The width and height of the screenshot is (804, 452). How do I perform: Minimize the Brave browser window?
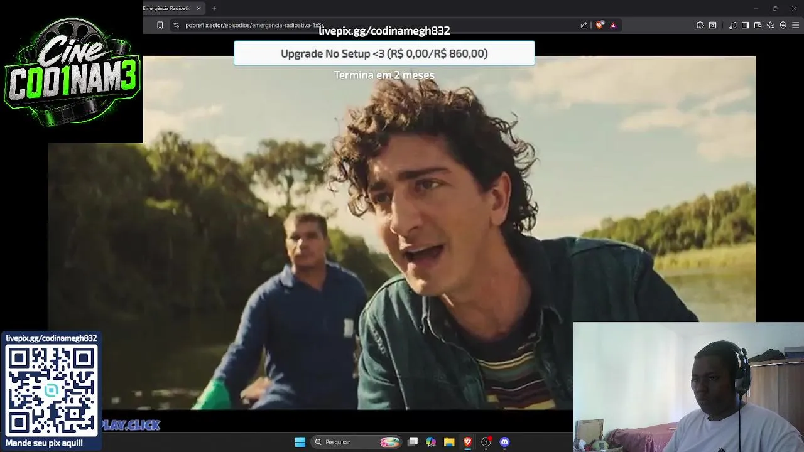click(x=756, y=8)
